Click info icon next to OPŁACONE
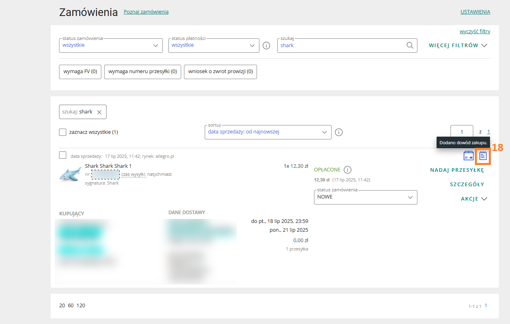The image size is (510, 324). coord(348,170)
